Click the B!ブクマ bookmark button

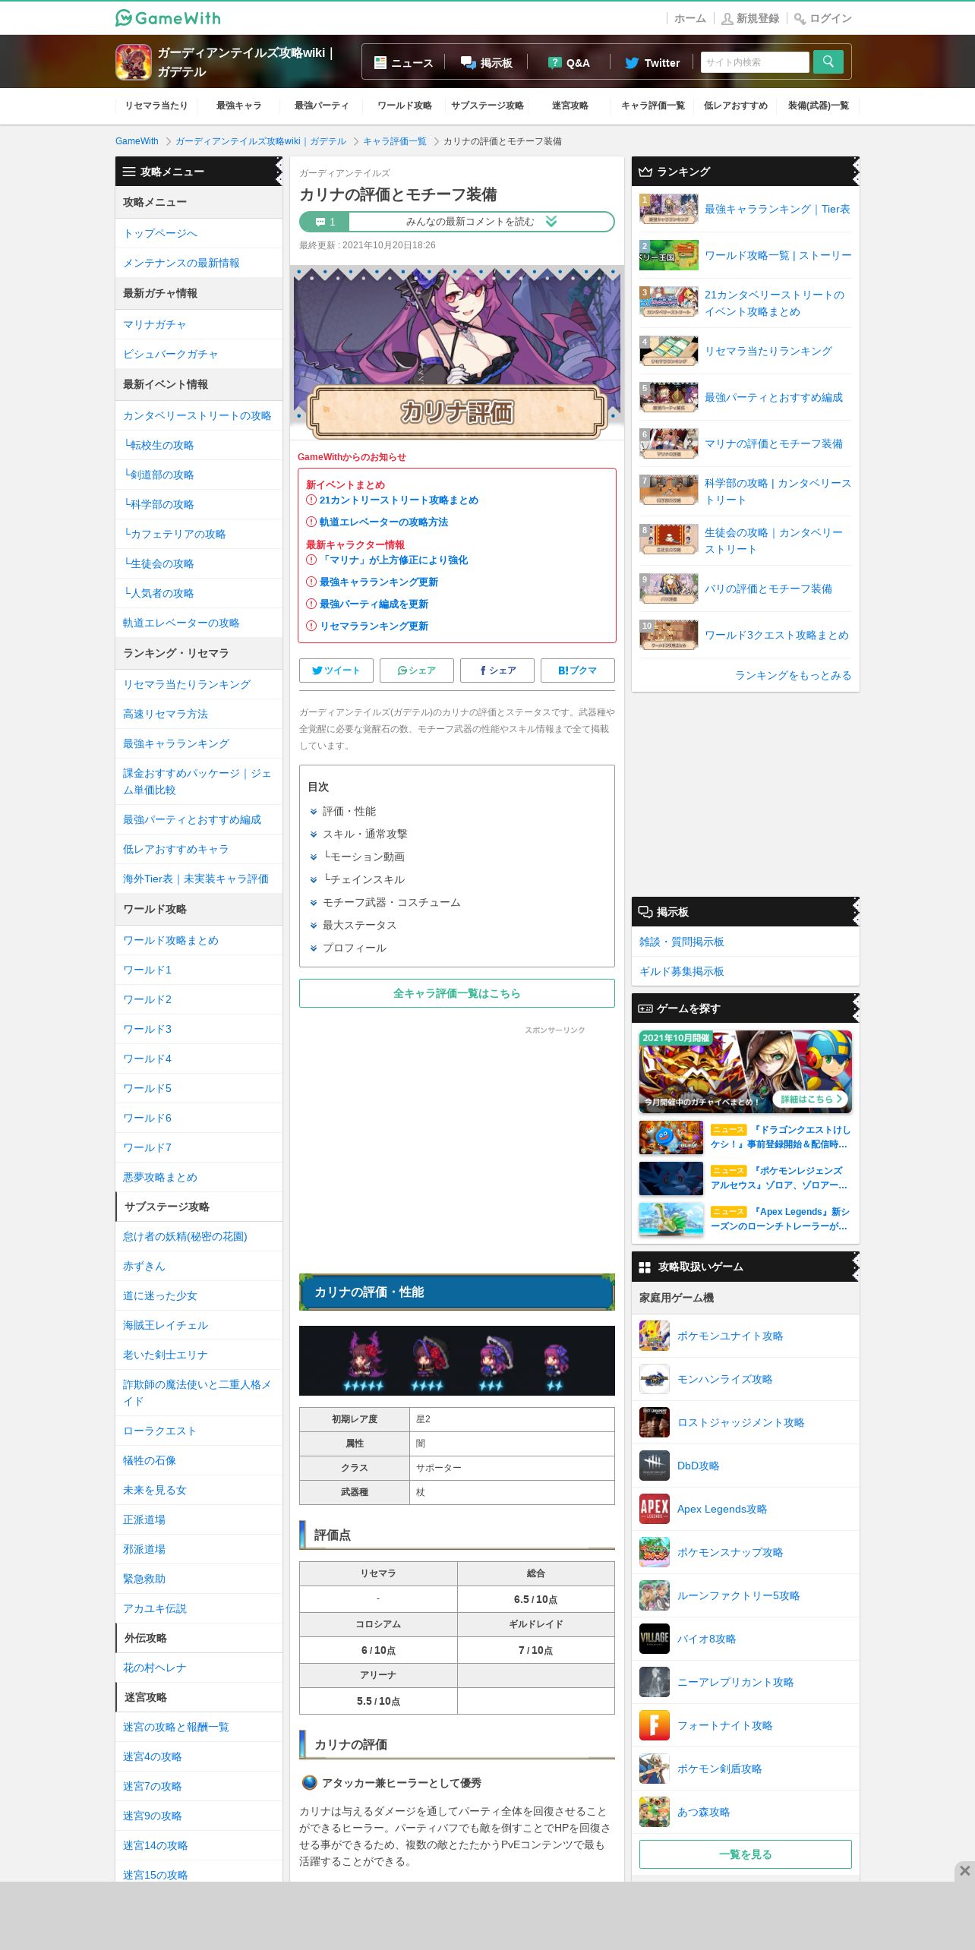[x=578, y=671]
